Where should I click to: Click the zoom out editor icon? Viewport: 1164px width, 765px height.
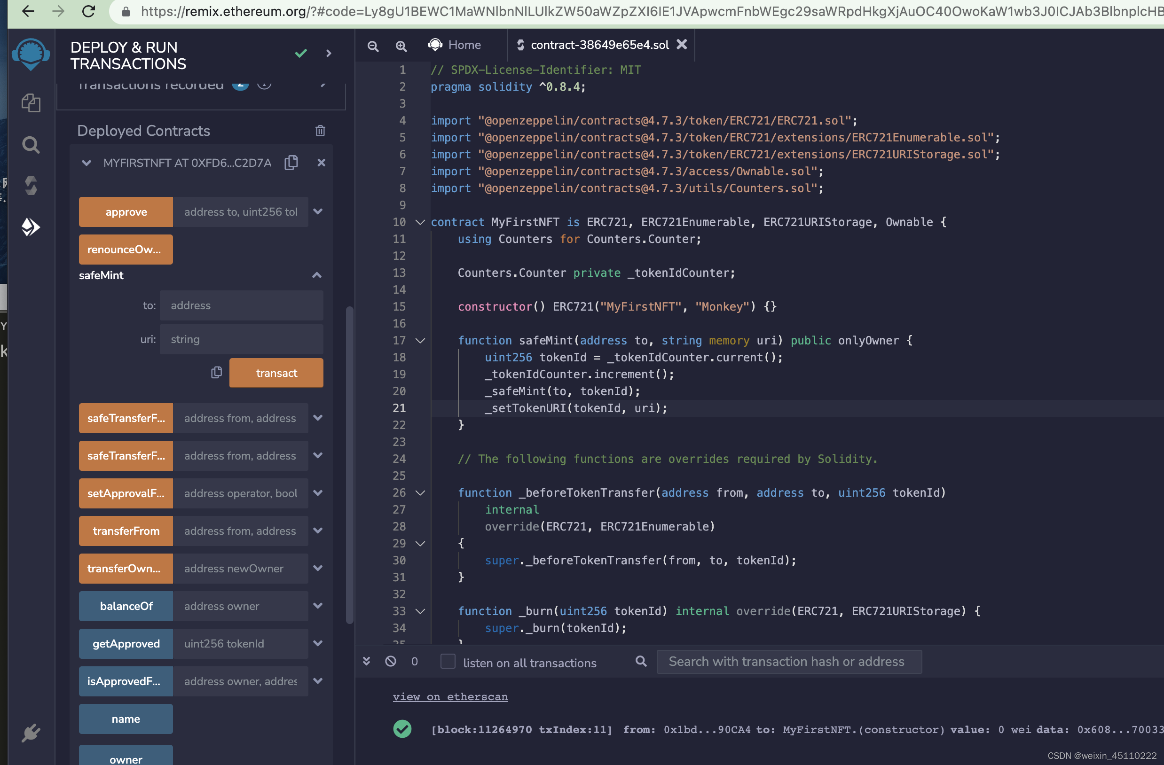[373, 46]
